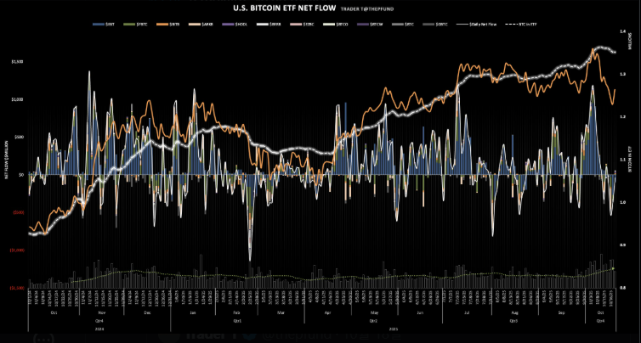The image size is (641, 343).
Task: Click the Jul month label on x-axis
Action: pos(465,313)
